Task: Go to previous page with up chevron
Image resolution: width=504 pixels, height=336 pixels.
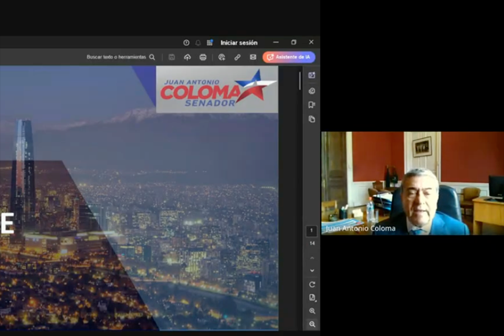Action: [x=312, y=258]
